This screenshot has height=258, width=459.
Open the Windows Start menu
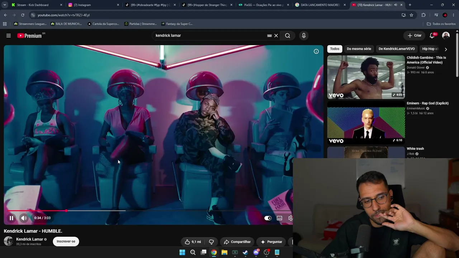tap(182, 252)
